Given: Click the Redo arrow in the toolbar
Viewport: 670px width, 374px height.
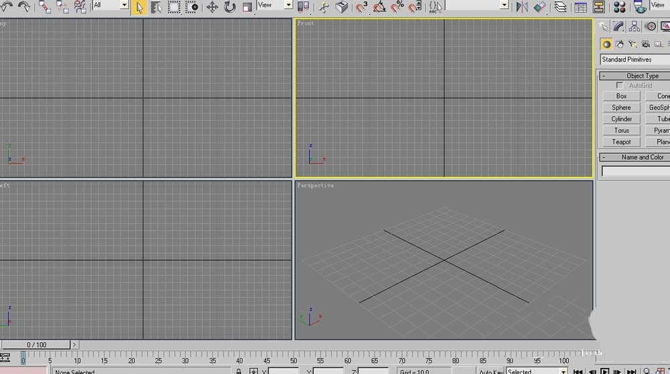Looking at the screenshot, I should pyautogui.click(x=24, y=7).
